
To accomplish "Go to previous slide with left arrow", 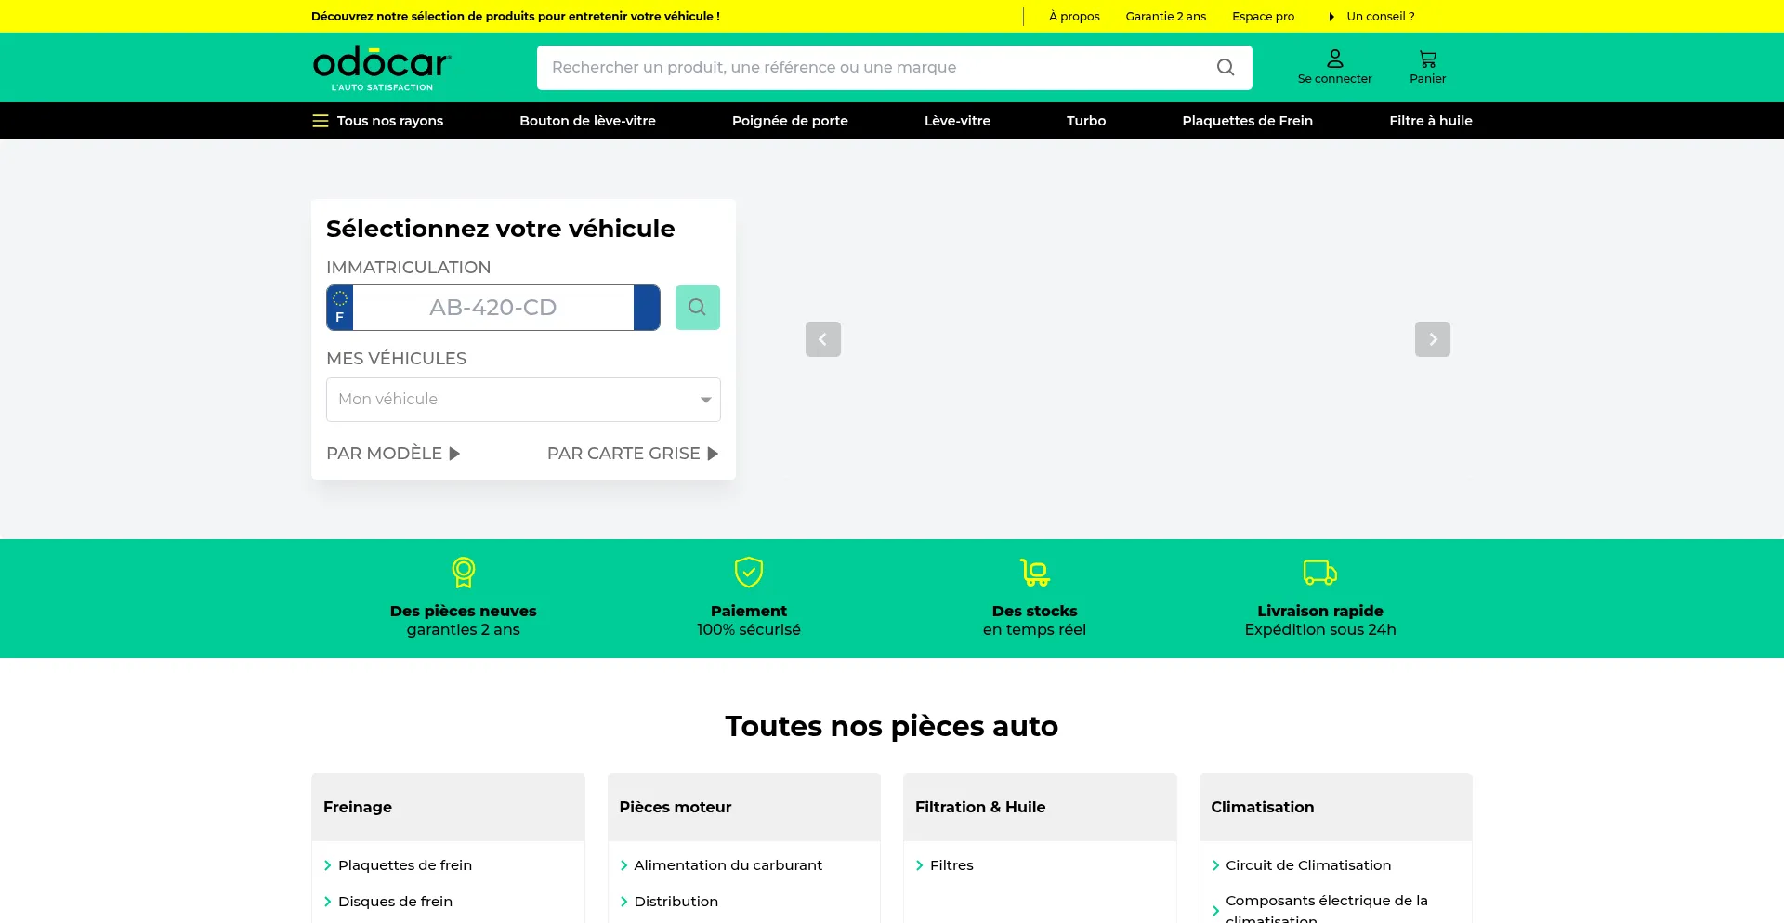I will [823, 339].
